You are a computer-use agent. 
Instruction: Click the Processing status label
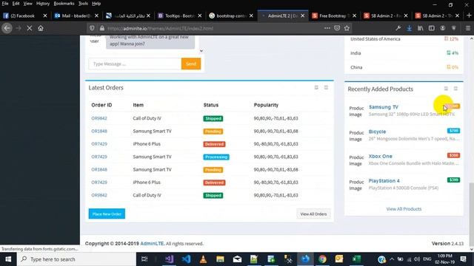point(216,157)
